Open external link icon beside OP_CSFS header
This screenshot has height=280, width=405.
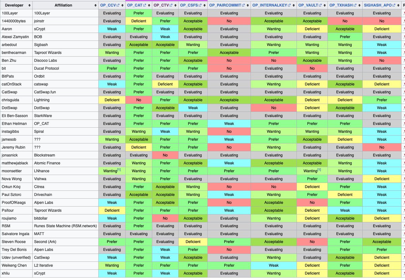200,5
